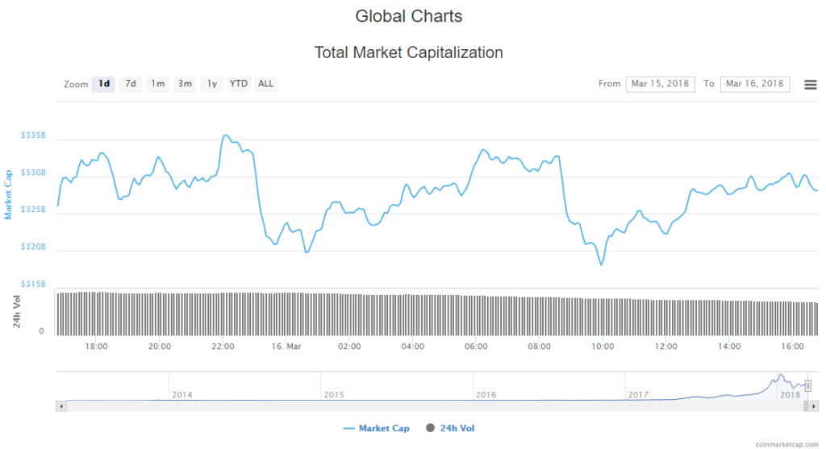The width and height of the screenshot is (826, 449).
Task: Switch zoom to 1m
Action: [x=157, y=84]
